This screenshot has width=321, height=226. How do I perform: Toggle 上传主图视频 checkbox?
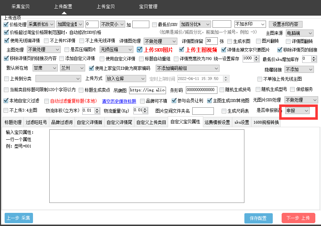(x=181, y=49)
